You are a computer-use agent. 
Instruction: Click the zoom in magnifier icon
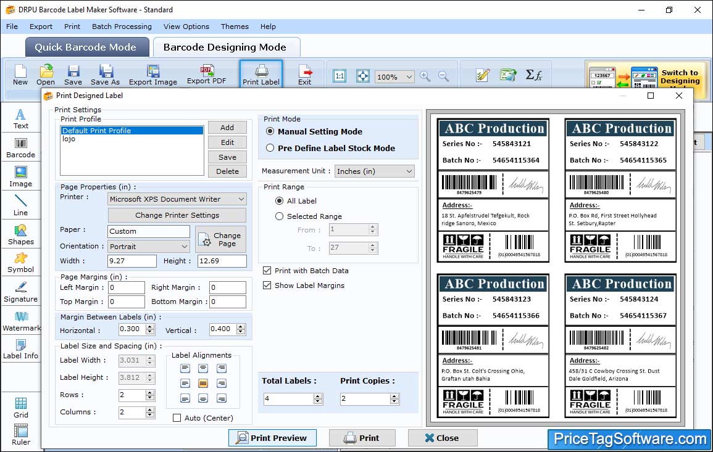[x=425, y=76]
